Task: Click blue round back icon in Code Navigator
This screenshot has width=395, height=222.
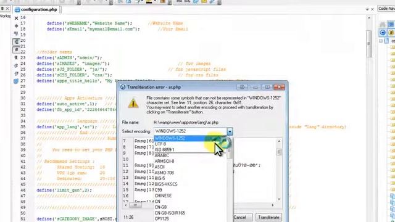Action: (383, 33)
